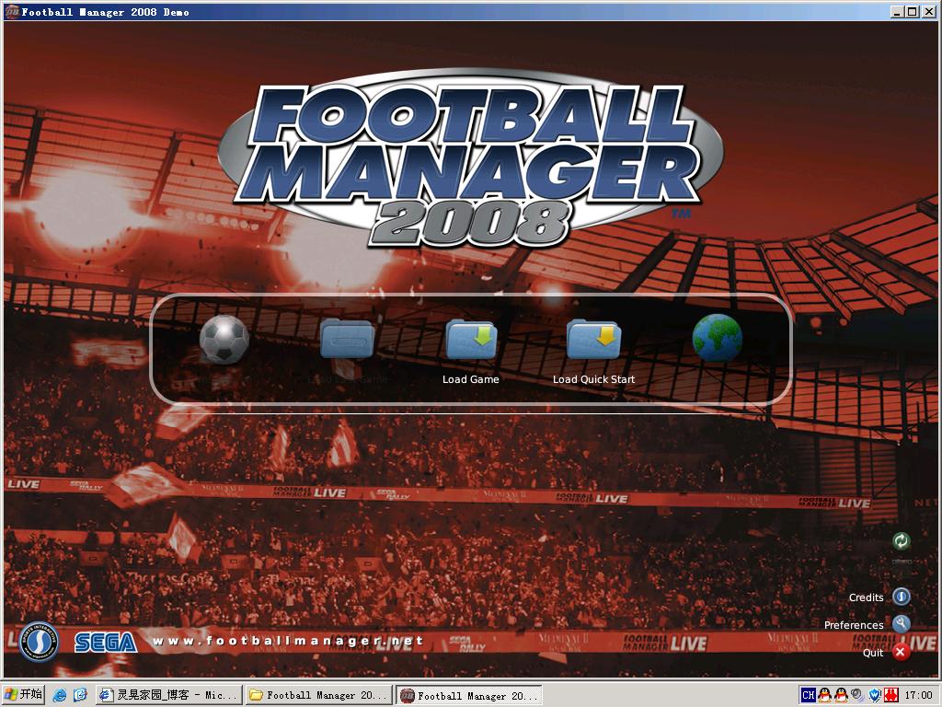Click the second quick launch icon beside IE
942x707 pixels.
click(80, 696)
